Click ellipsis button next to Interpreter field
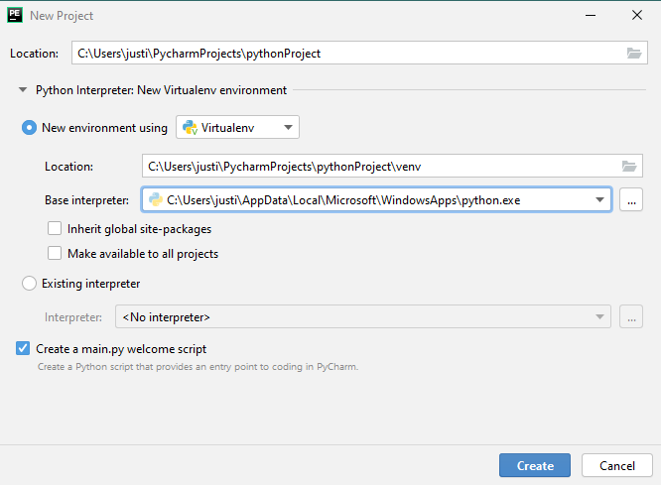This screenshot has width=661, height=485. coord(631,316)
